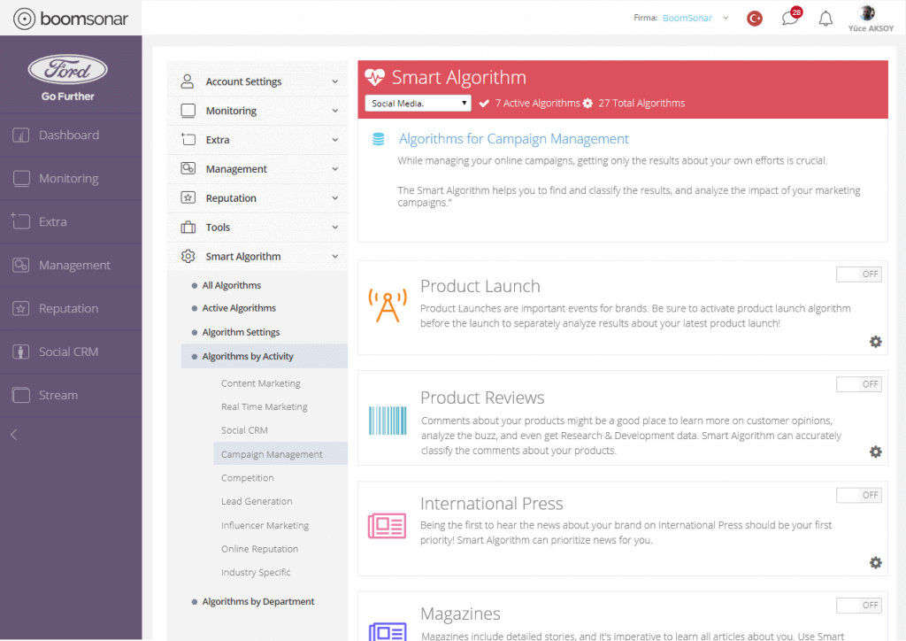Open Product Launch settings gear

pyautogui.click(x=876, y=342)
